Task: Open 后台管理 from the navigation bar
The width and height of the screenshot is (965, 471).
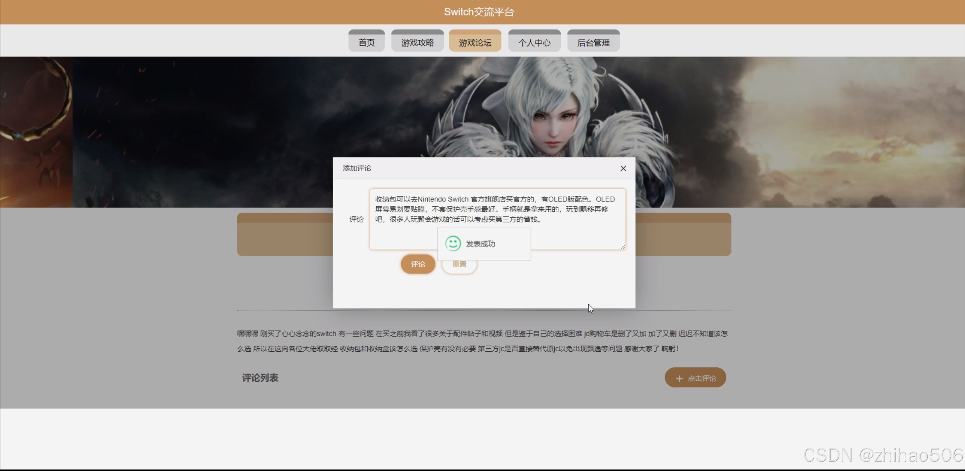Action: click(x=593, y=41)
